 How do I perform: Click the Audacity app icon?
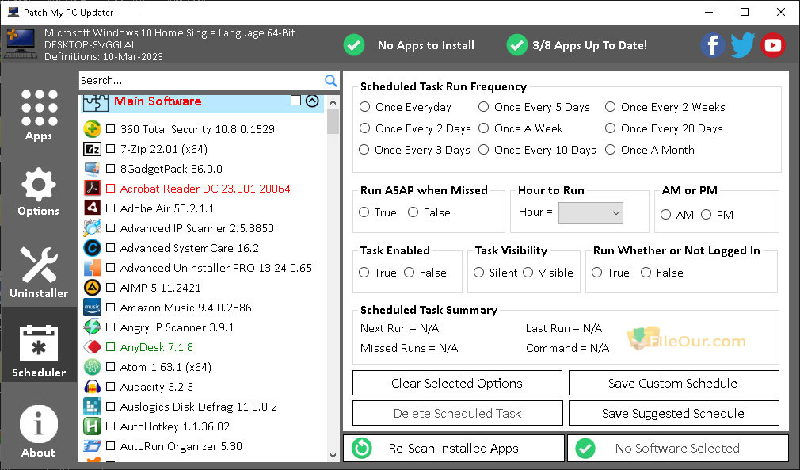point(92,387)
